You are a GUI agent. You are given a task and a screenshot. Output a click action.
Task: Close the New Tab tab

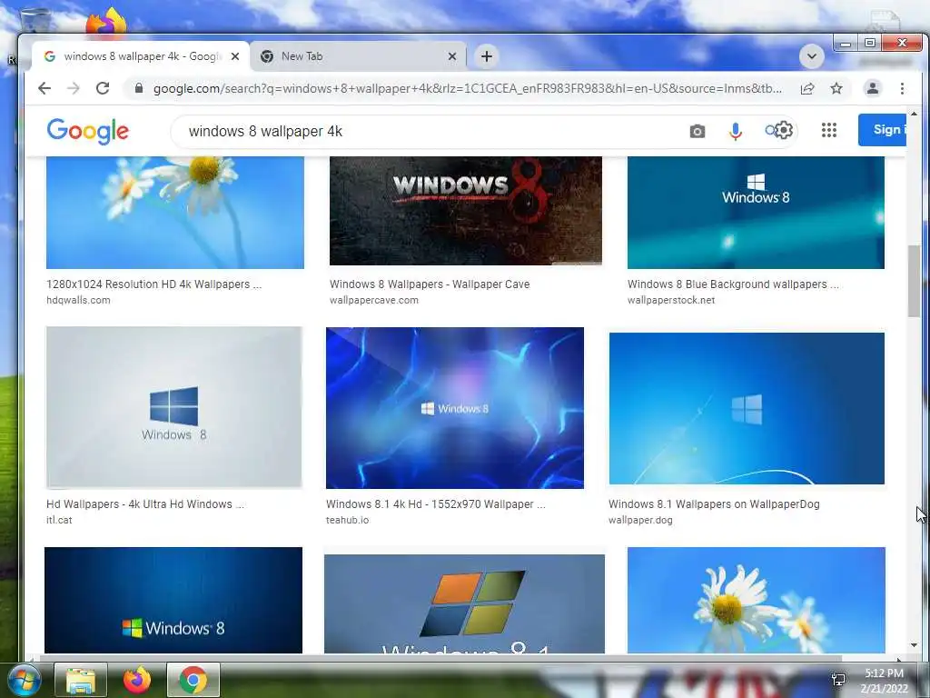click(x=452, y=56)
